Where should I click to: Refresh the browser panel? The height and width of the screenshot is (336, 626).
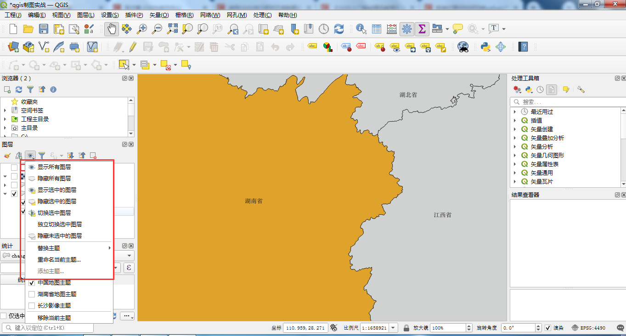(19, 90)
